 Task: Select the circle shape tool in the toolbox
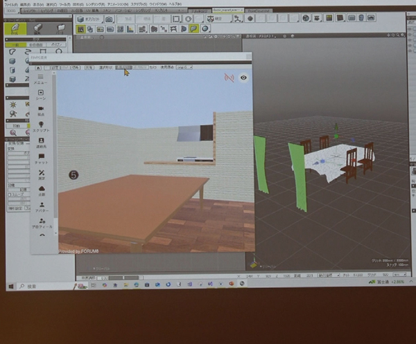(58, 51)
